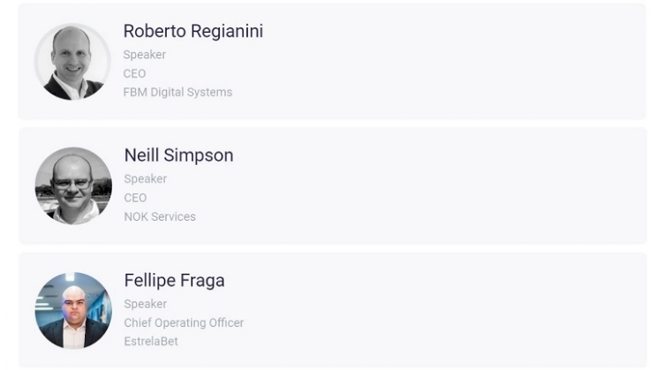Click the CEO title under Neill Simpson
The width and height of the screenshot is (657, 370).
[135, 198]
